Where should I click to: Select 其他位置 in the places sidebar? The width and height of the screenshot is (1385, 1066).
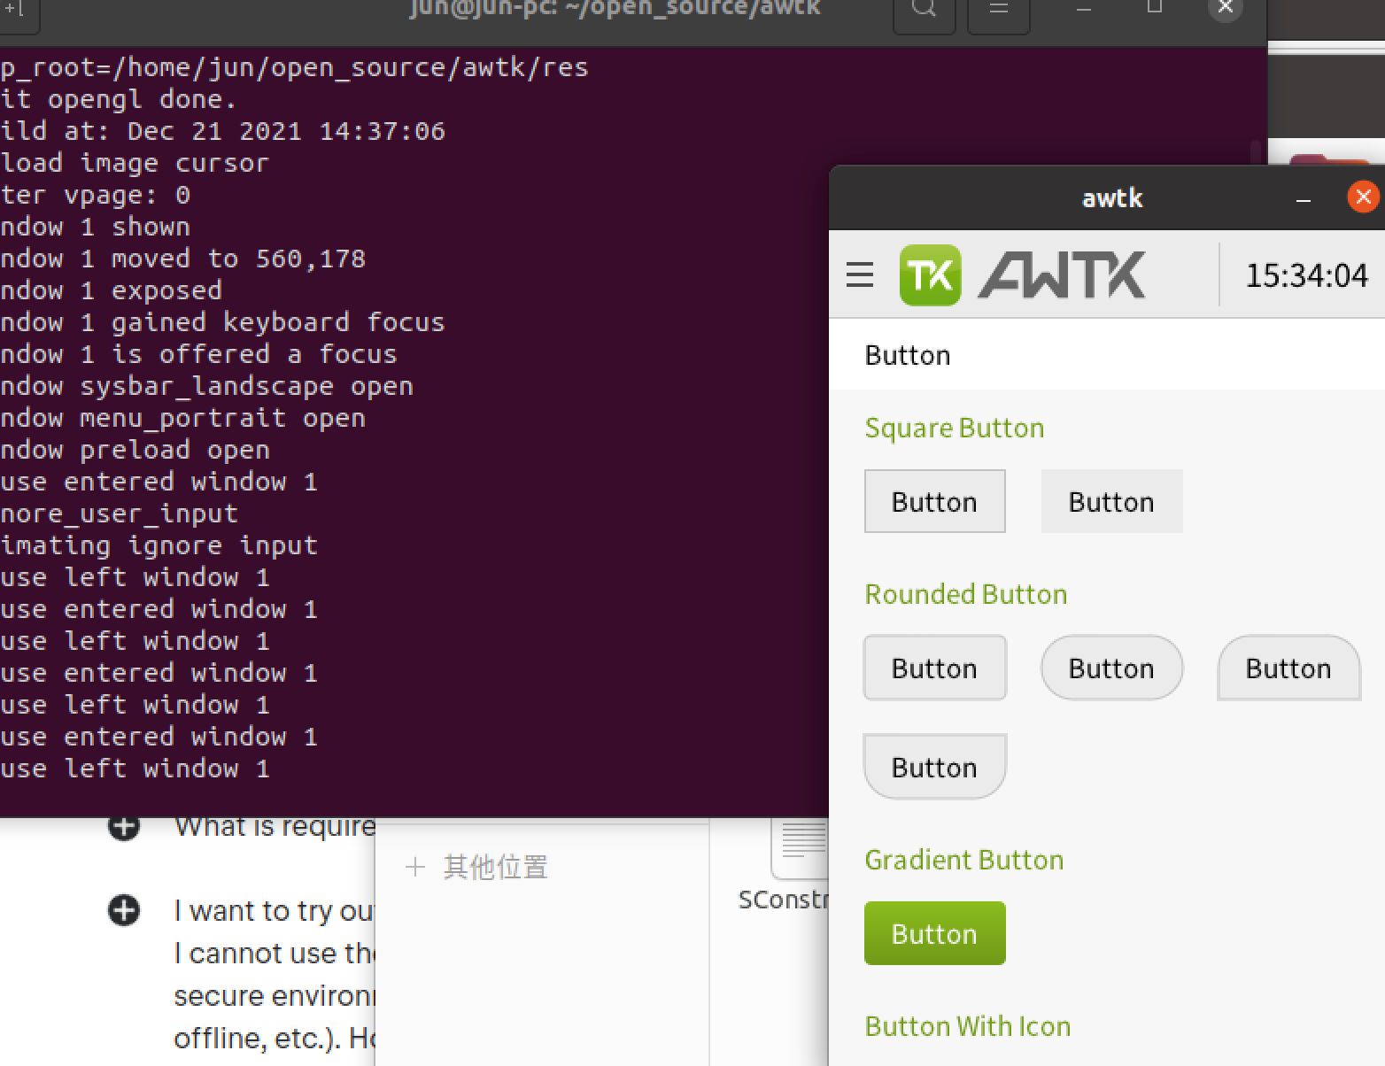pyautogui.click(x=496, y=868)
